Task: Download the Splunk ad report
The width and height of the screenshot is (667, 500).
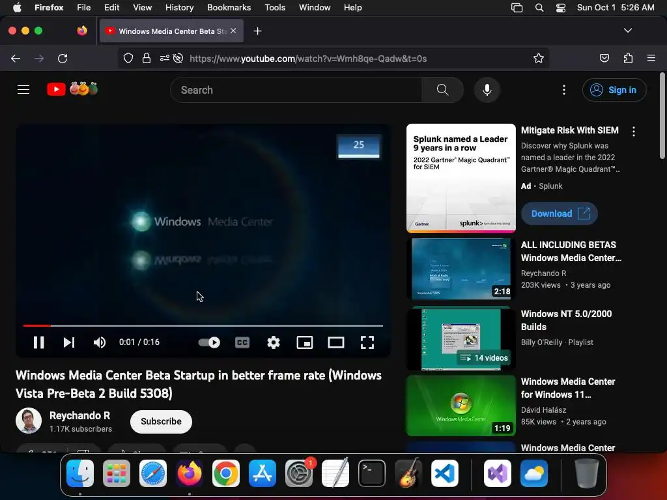Action: point(560,214)
